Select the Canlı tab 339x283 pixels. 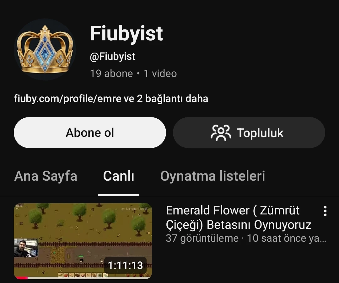(x=118, y=176)
